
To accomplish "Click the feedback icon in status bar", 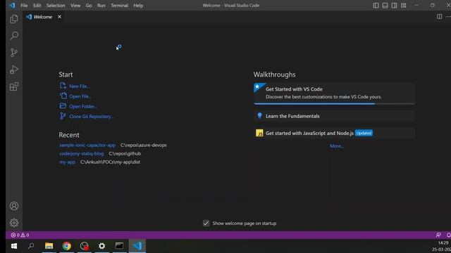I will click(438, 235).
